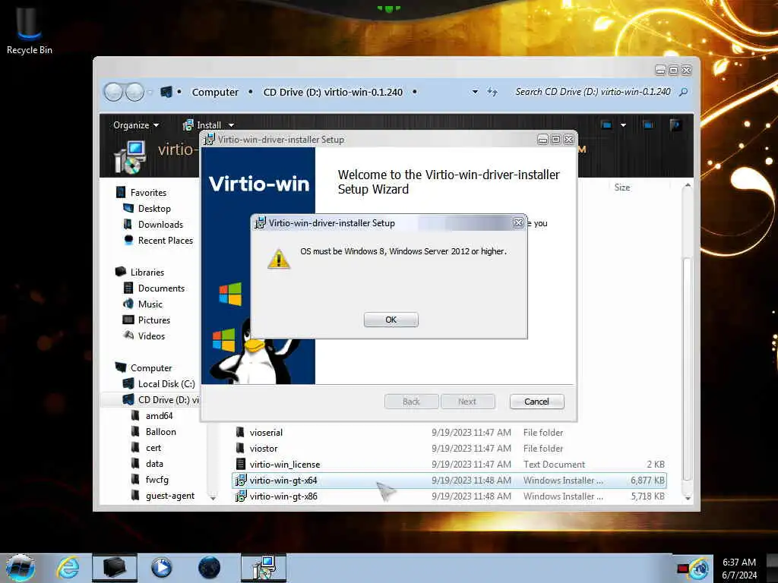Click the file list scroll-up arrow
This screenshot has height=583, width=778.
click(x=687, y=186)
